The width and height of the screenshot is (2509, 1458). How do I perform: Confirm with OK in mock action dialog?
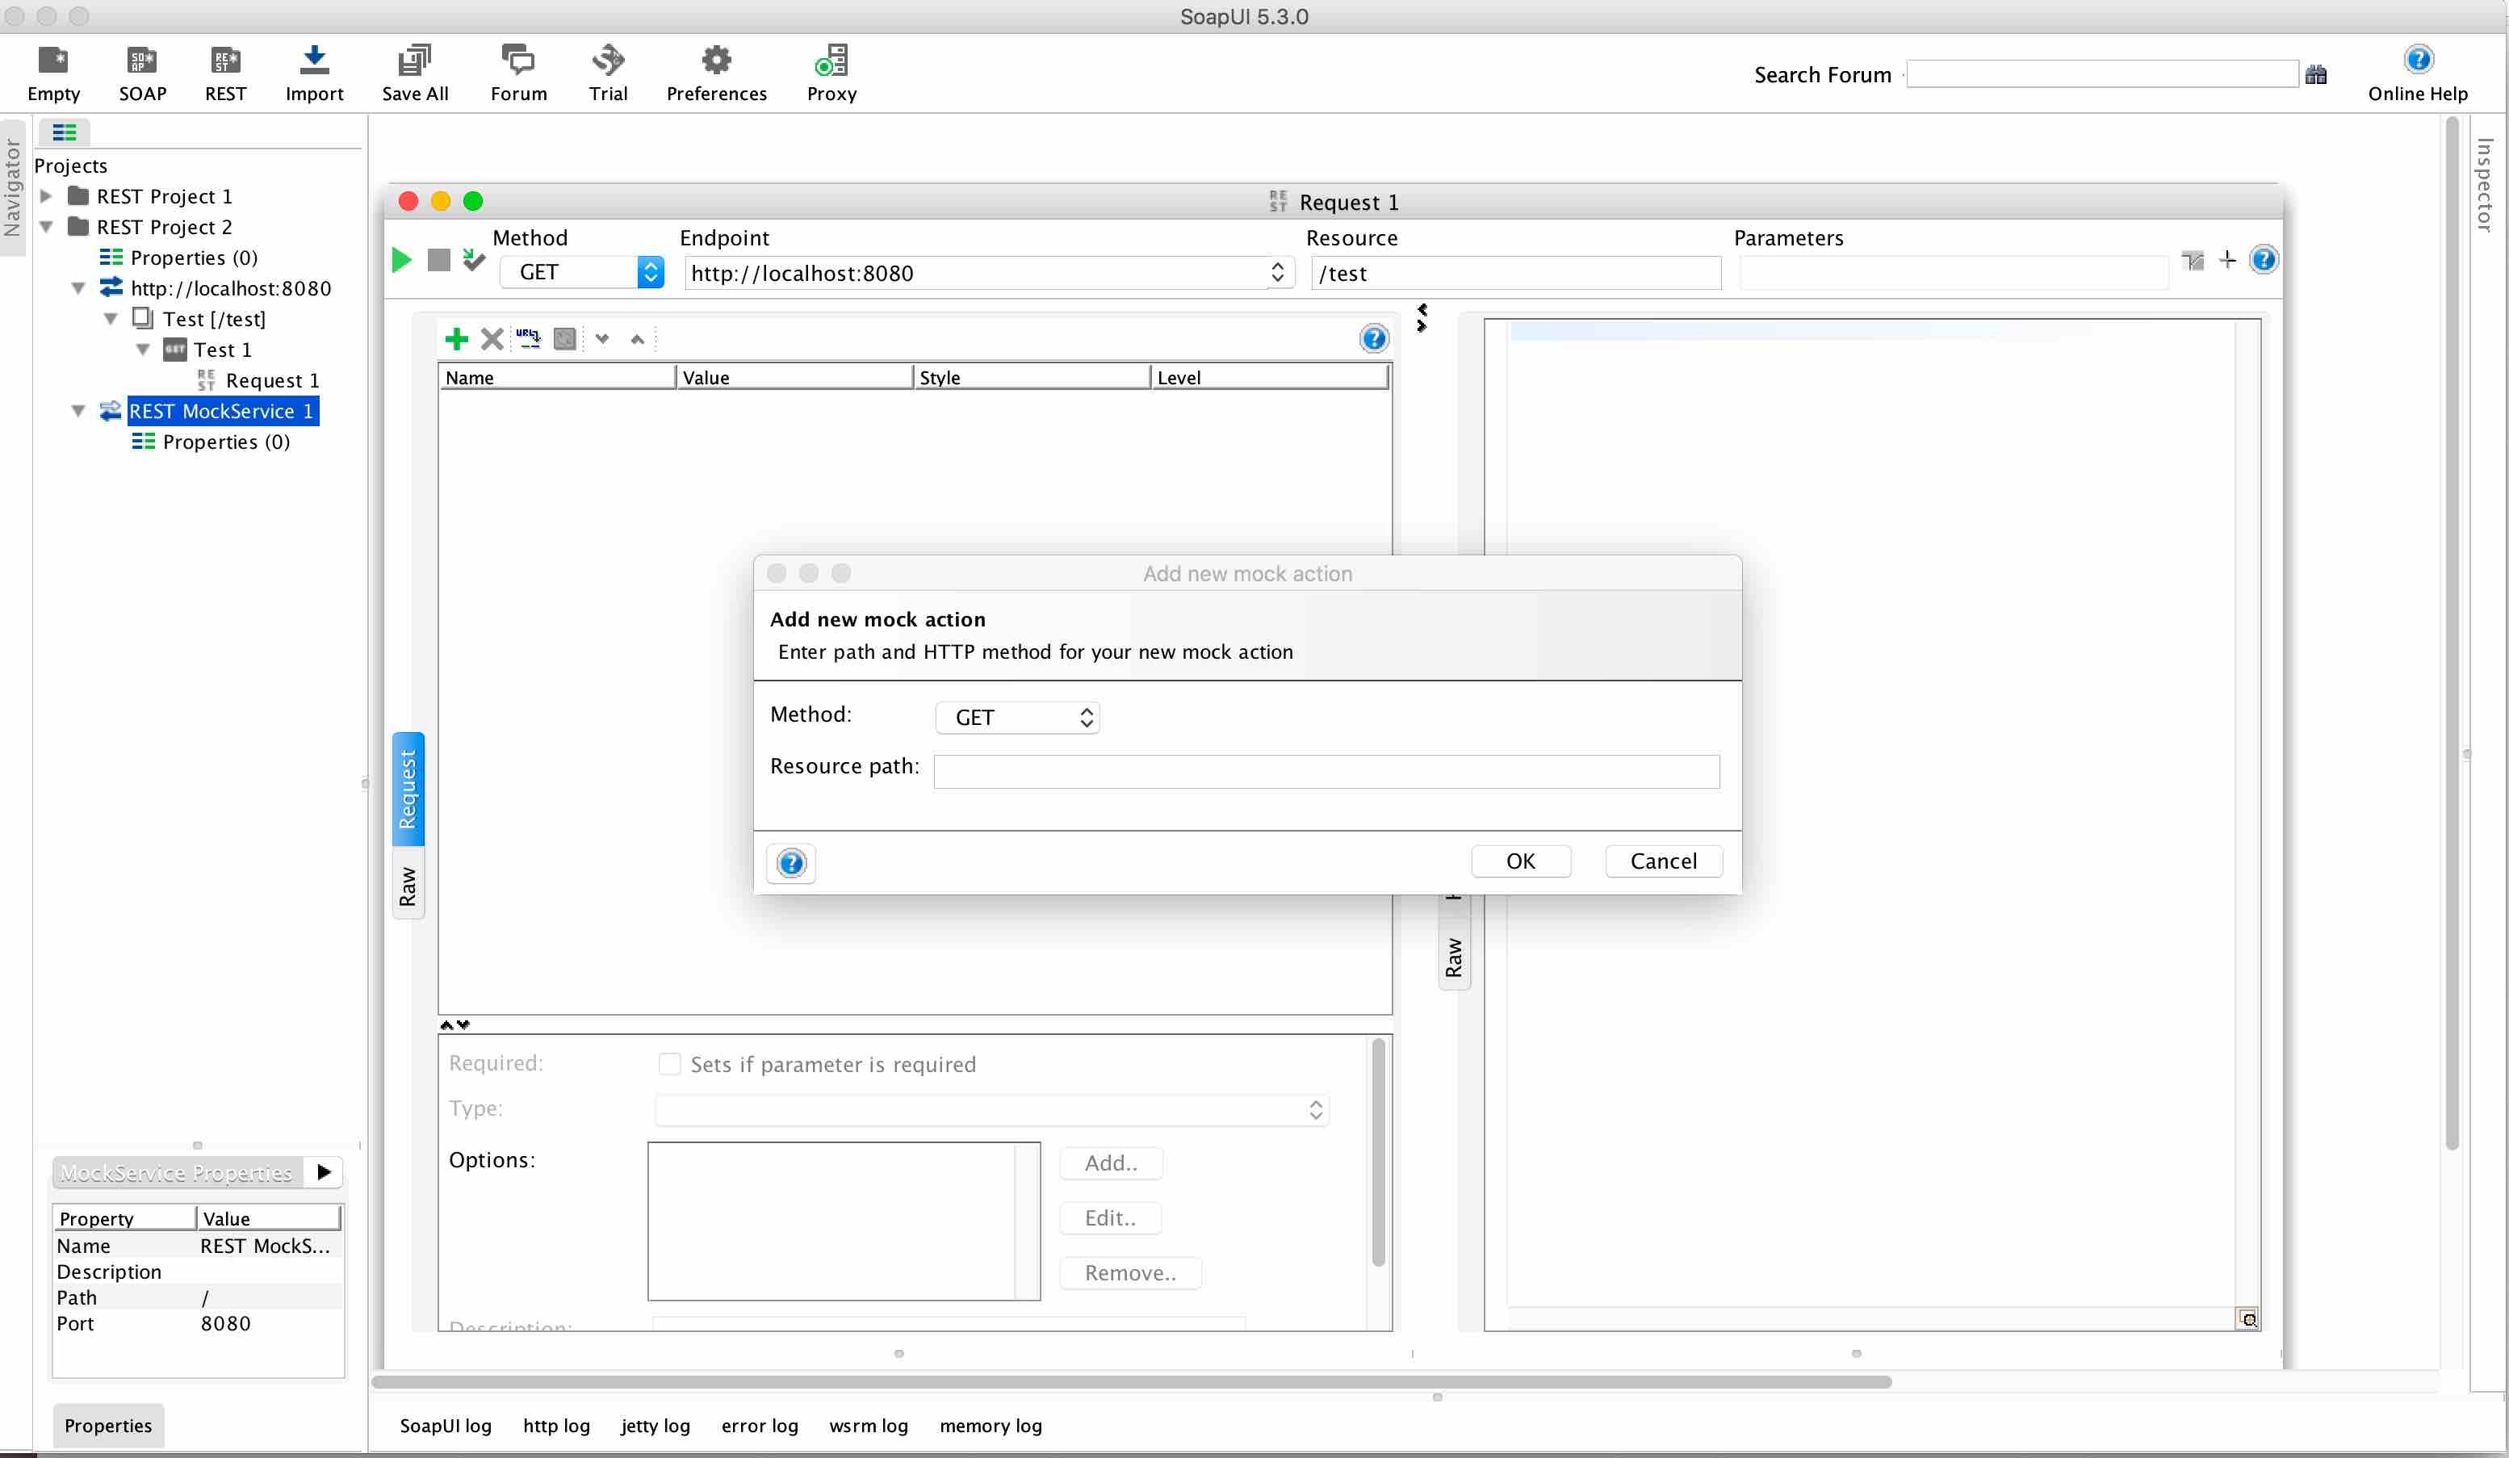coord(1520,861)
